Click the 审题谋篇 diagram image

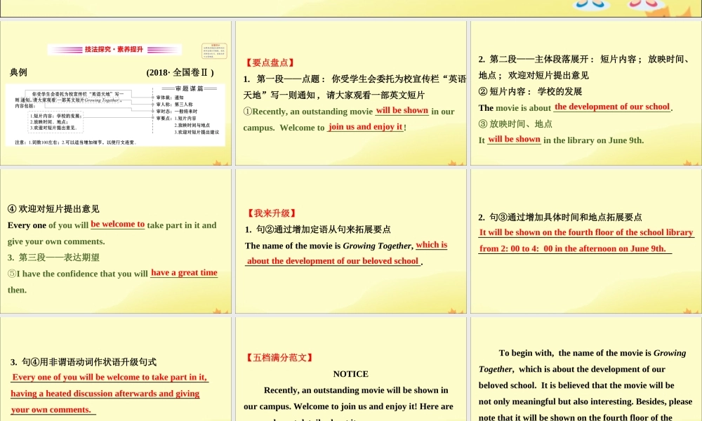pos(116,115)
